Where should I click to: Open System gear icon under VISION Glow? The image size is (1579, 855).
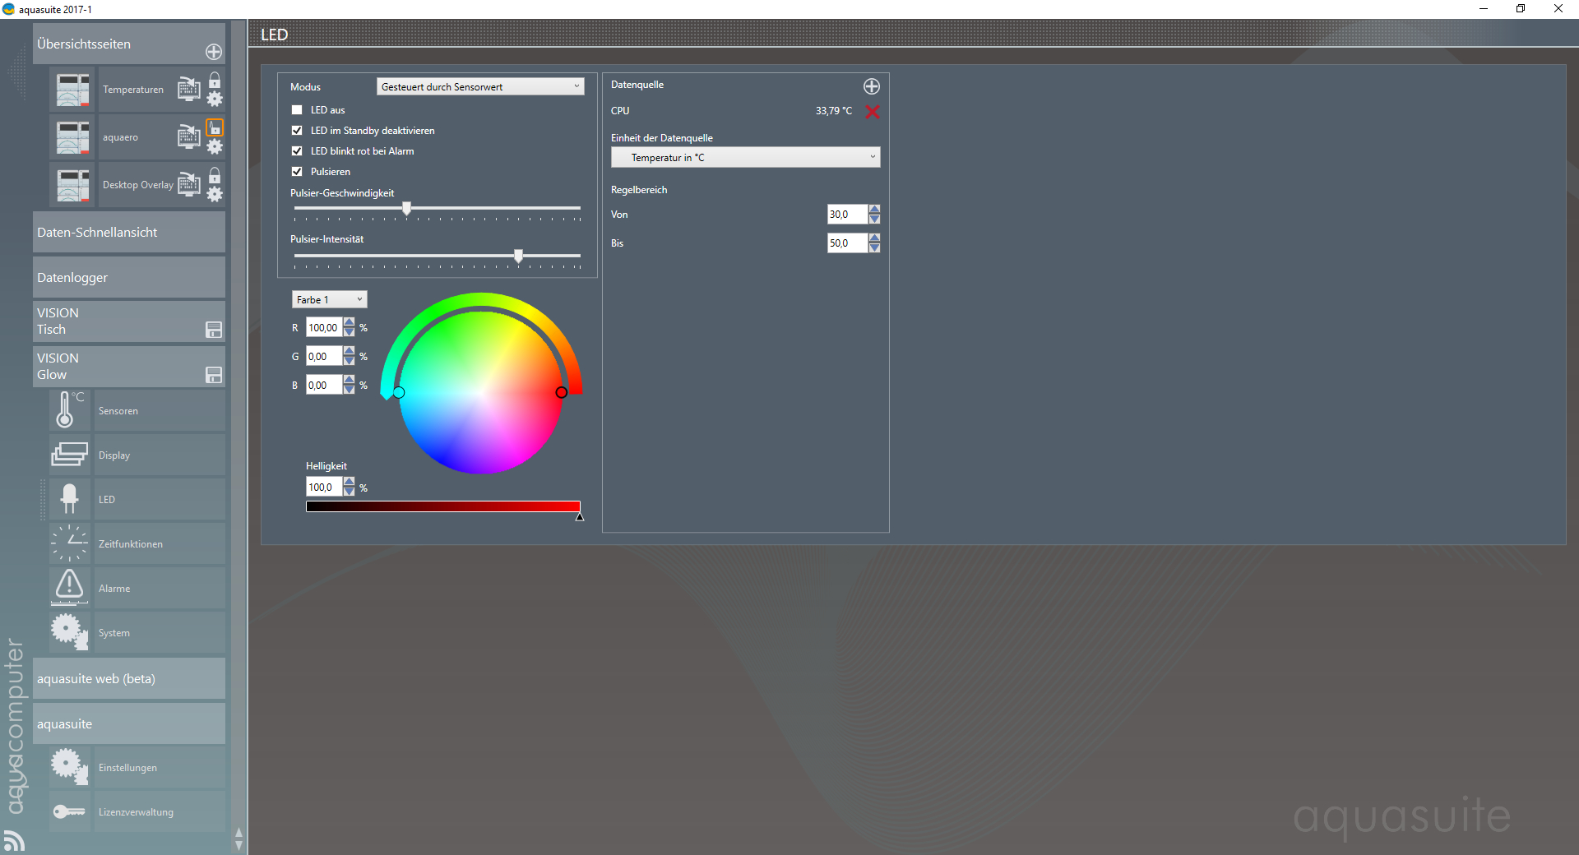click(69, 632)
